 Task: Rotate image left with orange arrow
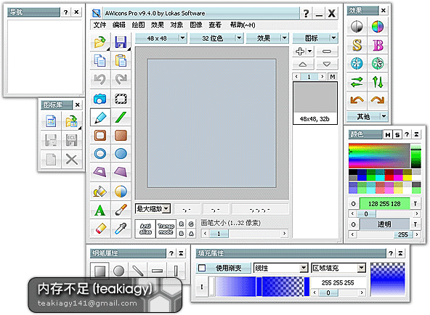pos(357,100)
